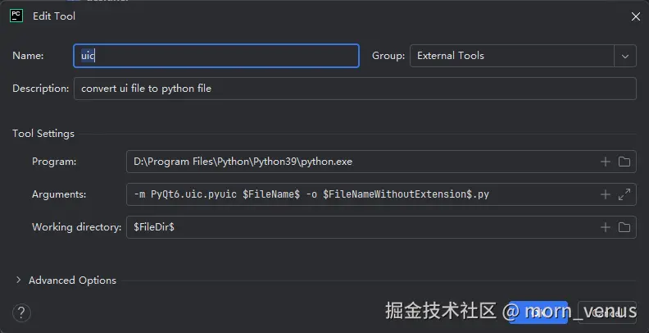The height and width of the screenshot is (333, 649).
Task: Click the blue OK button
Action: click(538, 312)
